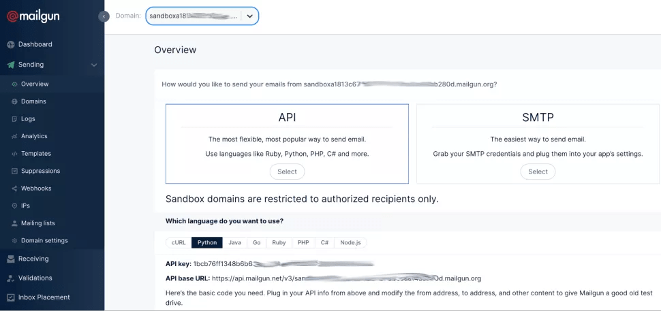
Task: Open the Webhooks menu item
Action: coord(36,189)
